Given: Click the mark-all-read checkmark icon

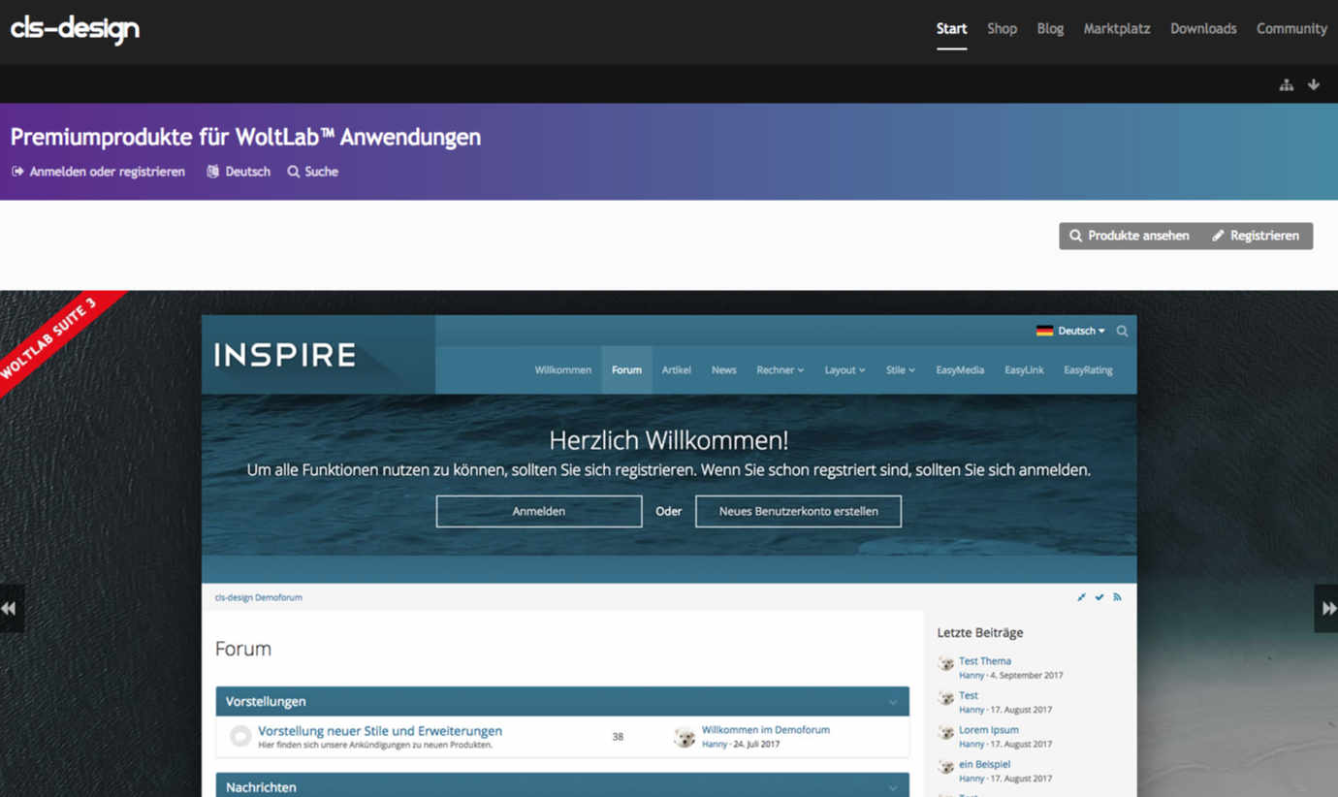Looking at the screenshot, I should tap(1099, 597).
